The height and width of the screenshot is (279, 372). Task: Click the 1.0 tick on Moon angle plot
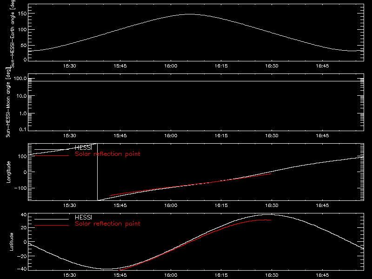click(23, 113)
